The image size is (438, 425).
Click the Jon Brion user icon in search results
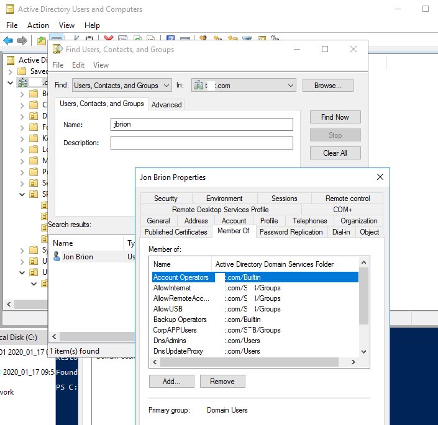(x=57, y=256)
